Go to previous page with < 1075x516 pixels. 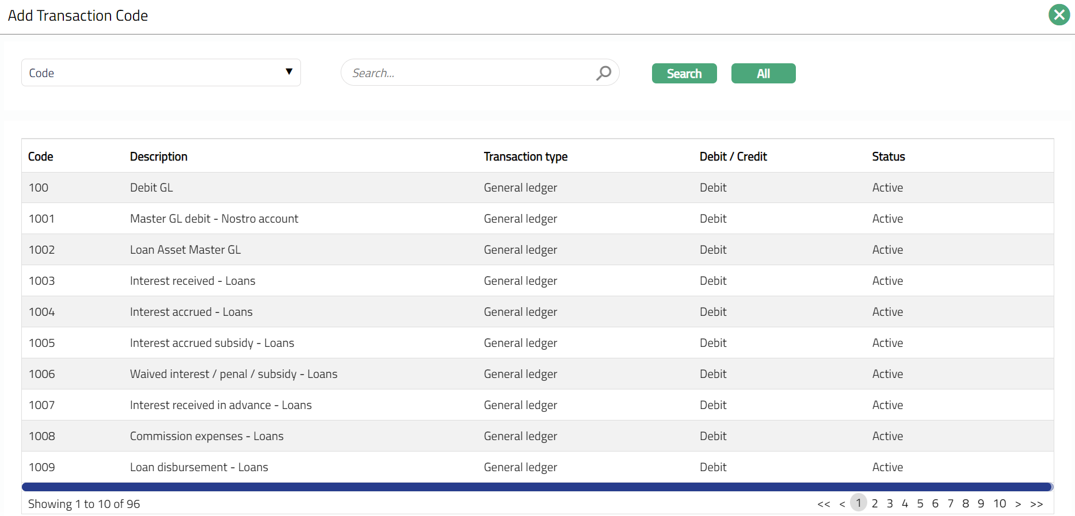[x=842, y=504]
